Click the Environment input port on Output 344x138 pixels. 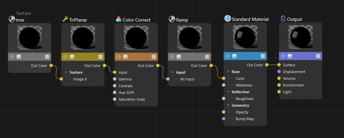click(279, 85)
